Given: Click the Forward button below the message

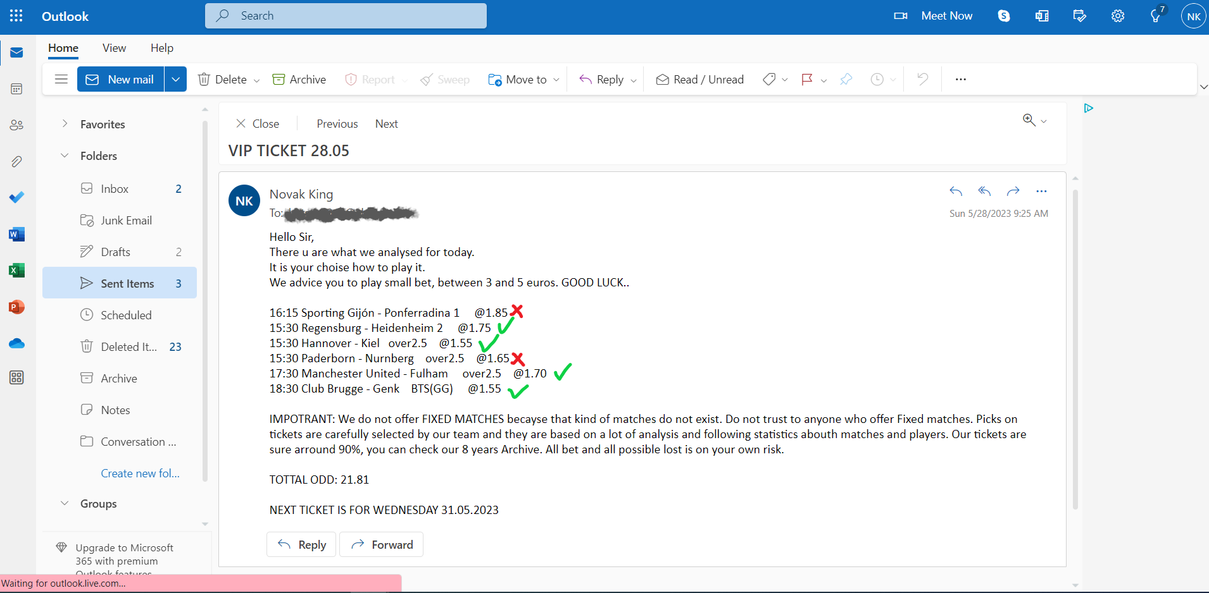Looking at the screenshot, I should coord(382,544).
